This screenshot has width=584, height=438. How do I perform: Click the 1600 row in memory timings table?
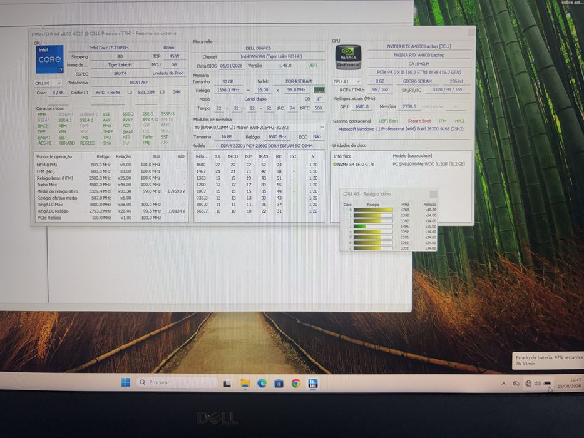[x=259, y=165]
